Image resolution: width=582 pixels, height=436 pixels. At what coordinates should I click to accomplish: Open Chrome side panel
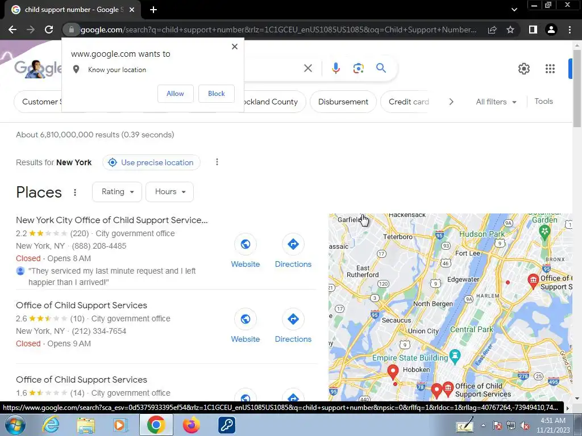[x=533, y=30]
